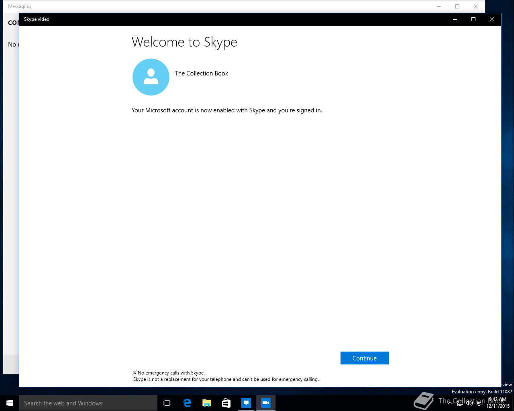Click the Continue button
Viewport: 514px width, 411px height.
[364, 358]
